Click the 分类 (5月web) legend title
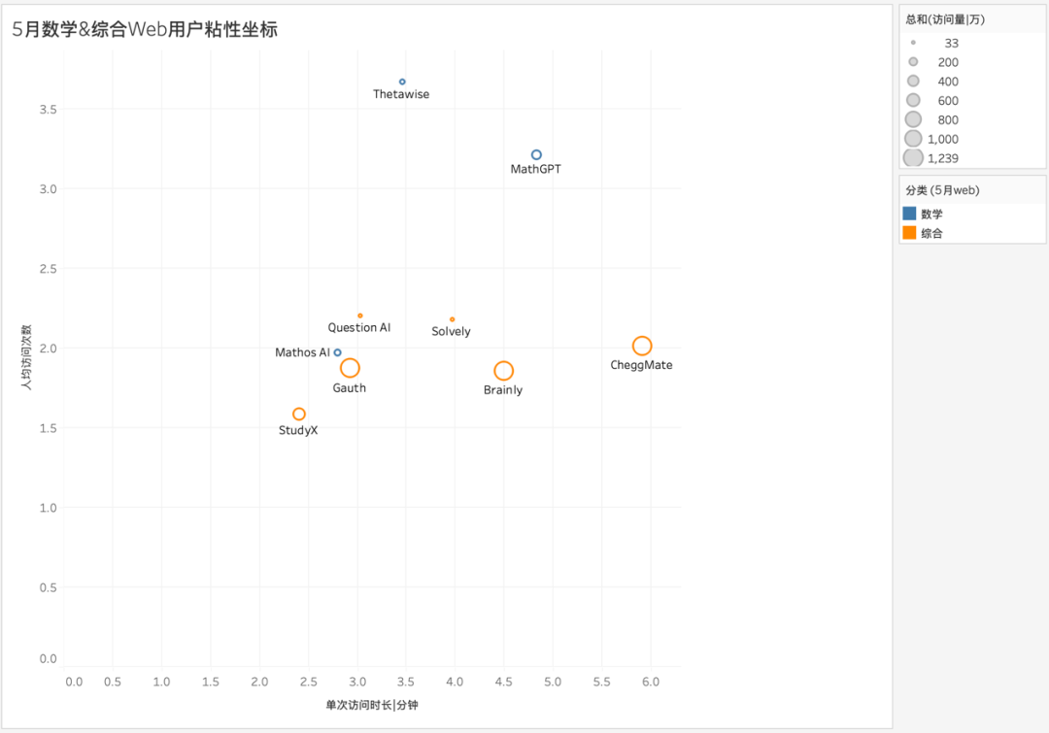The image size is (1049, 733). (x=942, y=190)
